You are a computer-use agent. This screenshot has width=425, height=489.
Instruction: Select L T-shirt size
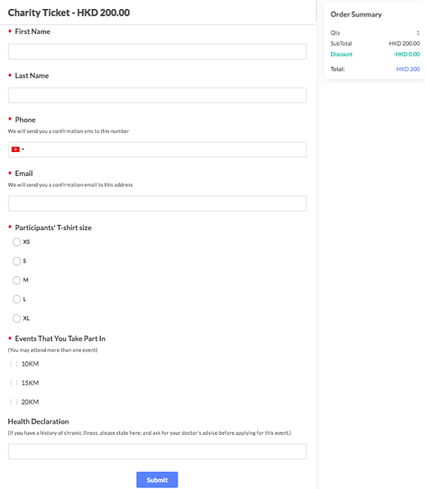coord(17,299)
